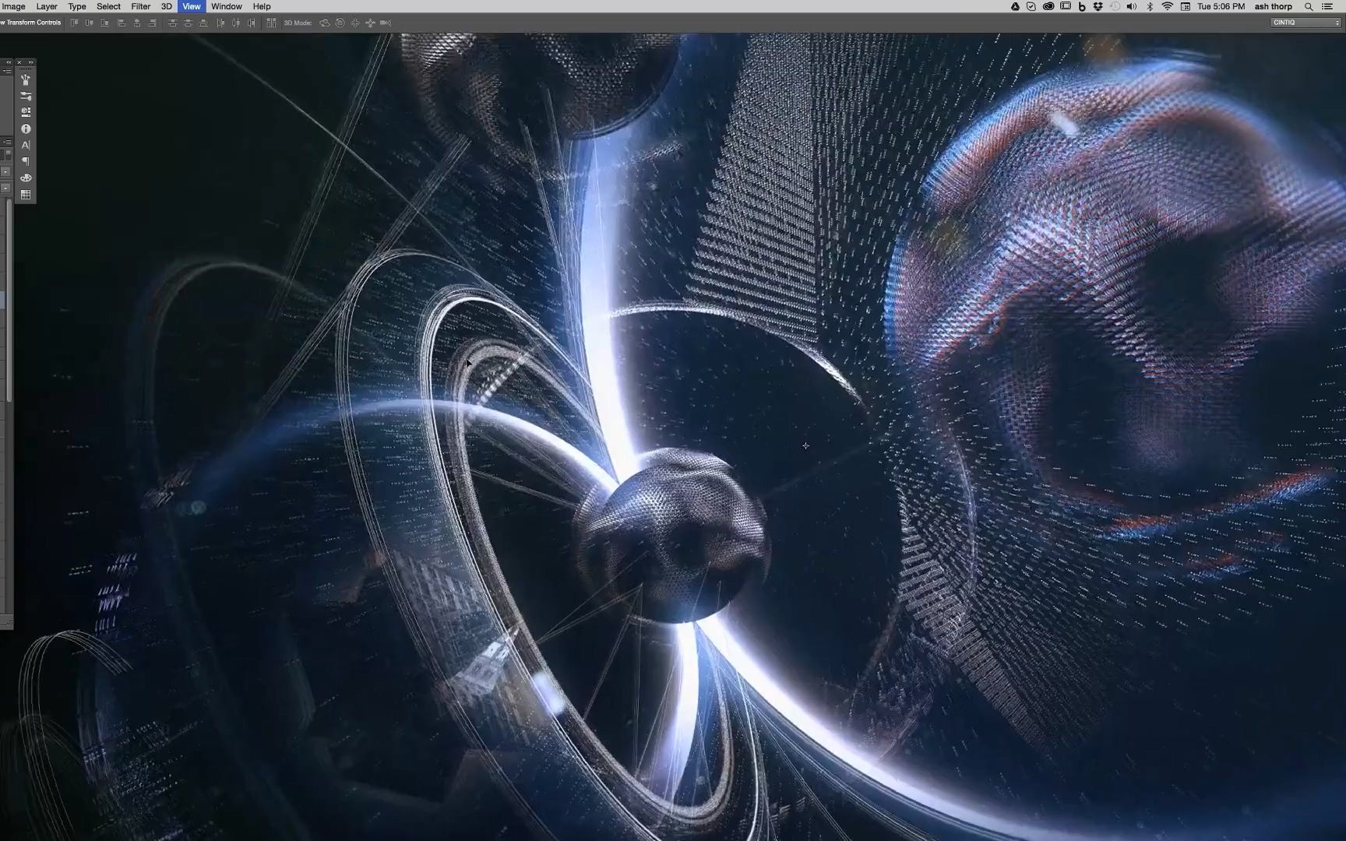Open the CINTIQ workspace dropdown
This screenshot has width=1346, height=841.
point(1306,23)
